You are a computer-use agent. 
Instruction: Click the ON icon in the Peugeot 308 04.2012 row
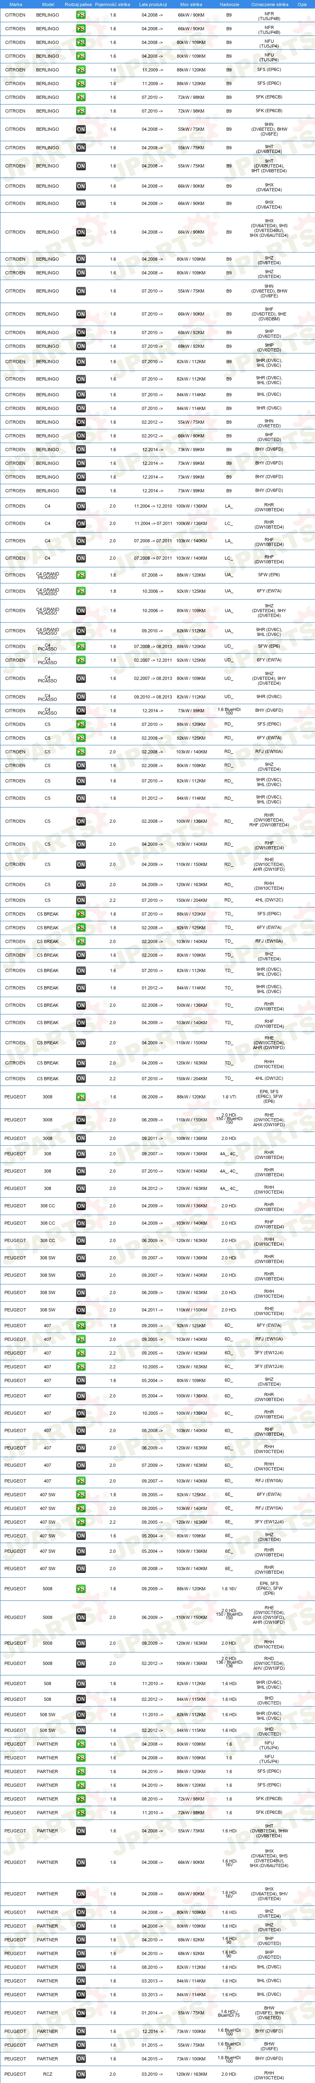[81, 1189]
